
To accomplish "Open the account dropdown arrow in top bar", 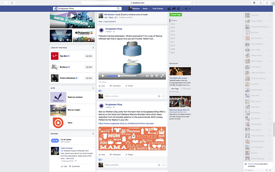I will pyautogui.click(x=190, y=8).
